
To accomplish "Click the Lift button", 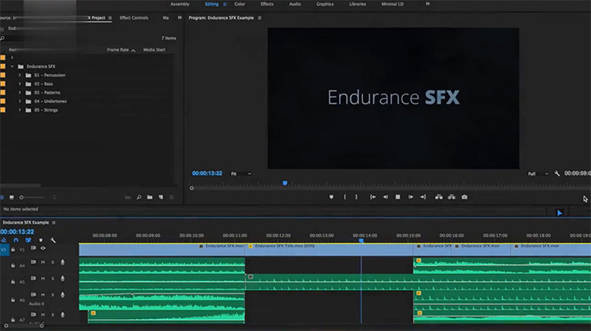I will pyautogui.click(x=439, y=196).
